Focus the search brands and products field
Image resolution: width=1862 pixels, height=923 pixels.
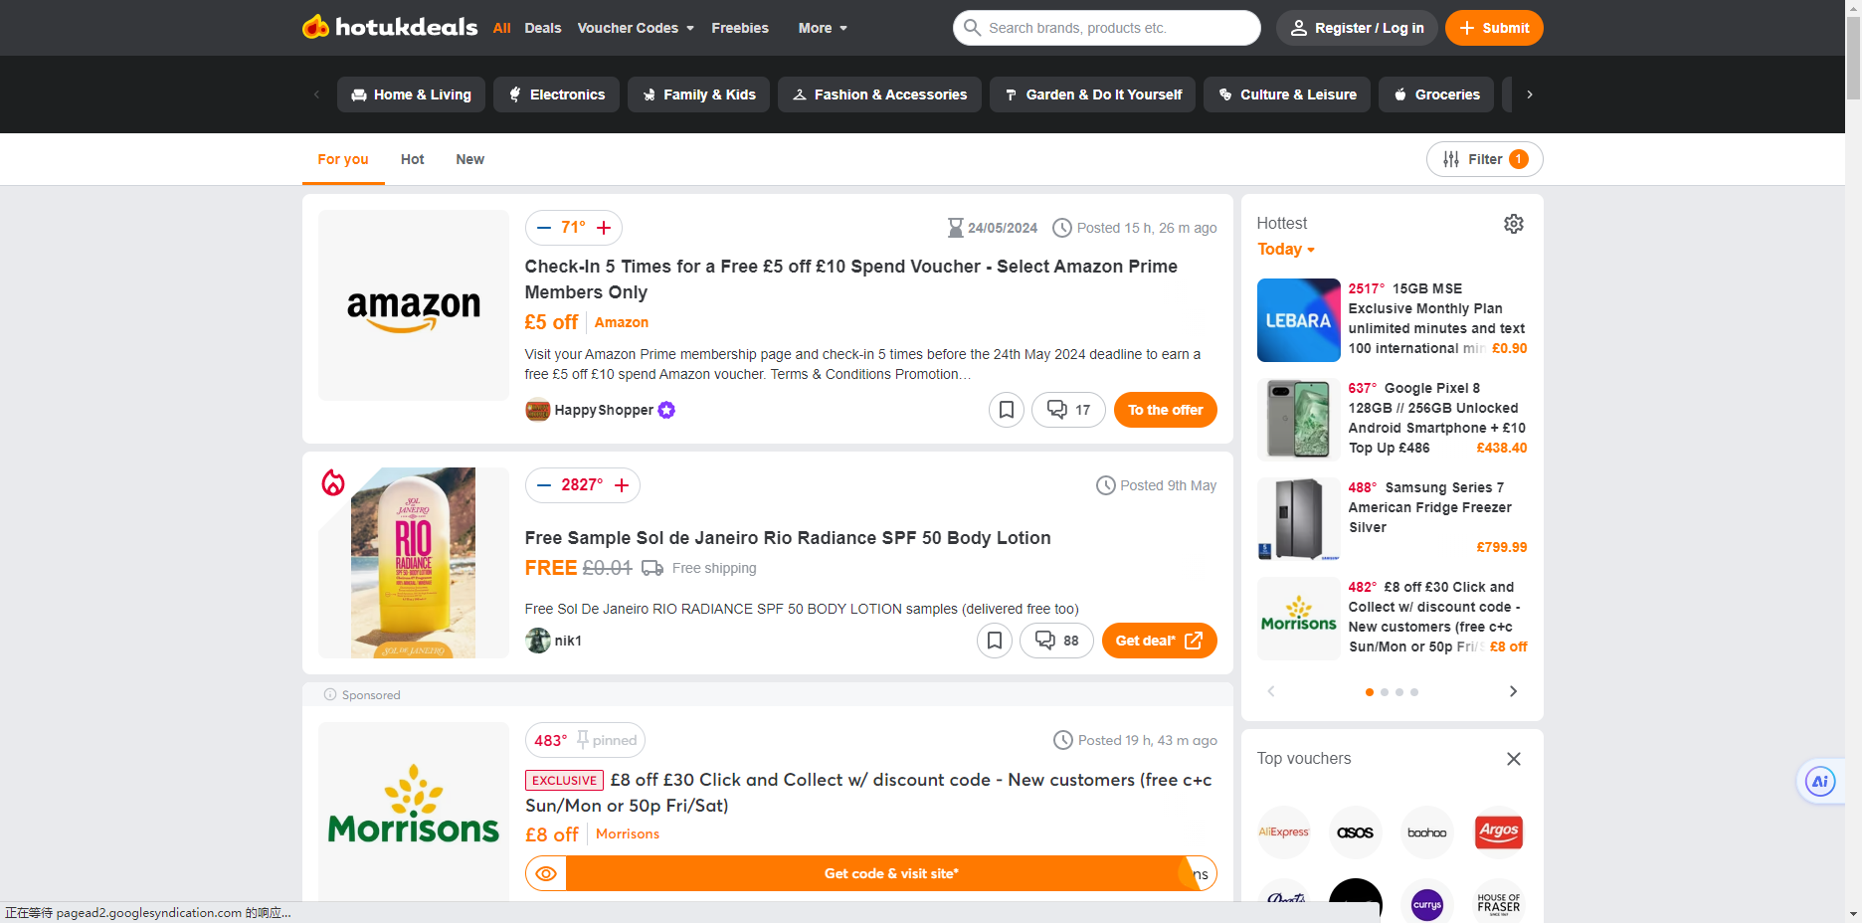1107,28
